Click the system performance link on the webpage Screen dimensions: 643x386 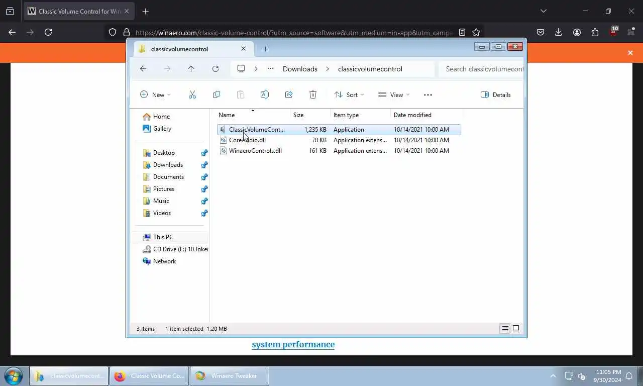click(293, 344)
